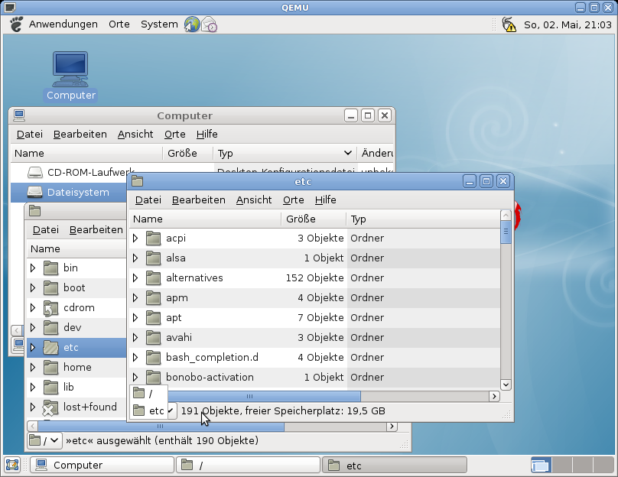Select the alternatives folder icon
The width and height of the screenshot is (618, 477).
[153, 278]
